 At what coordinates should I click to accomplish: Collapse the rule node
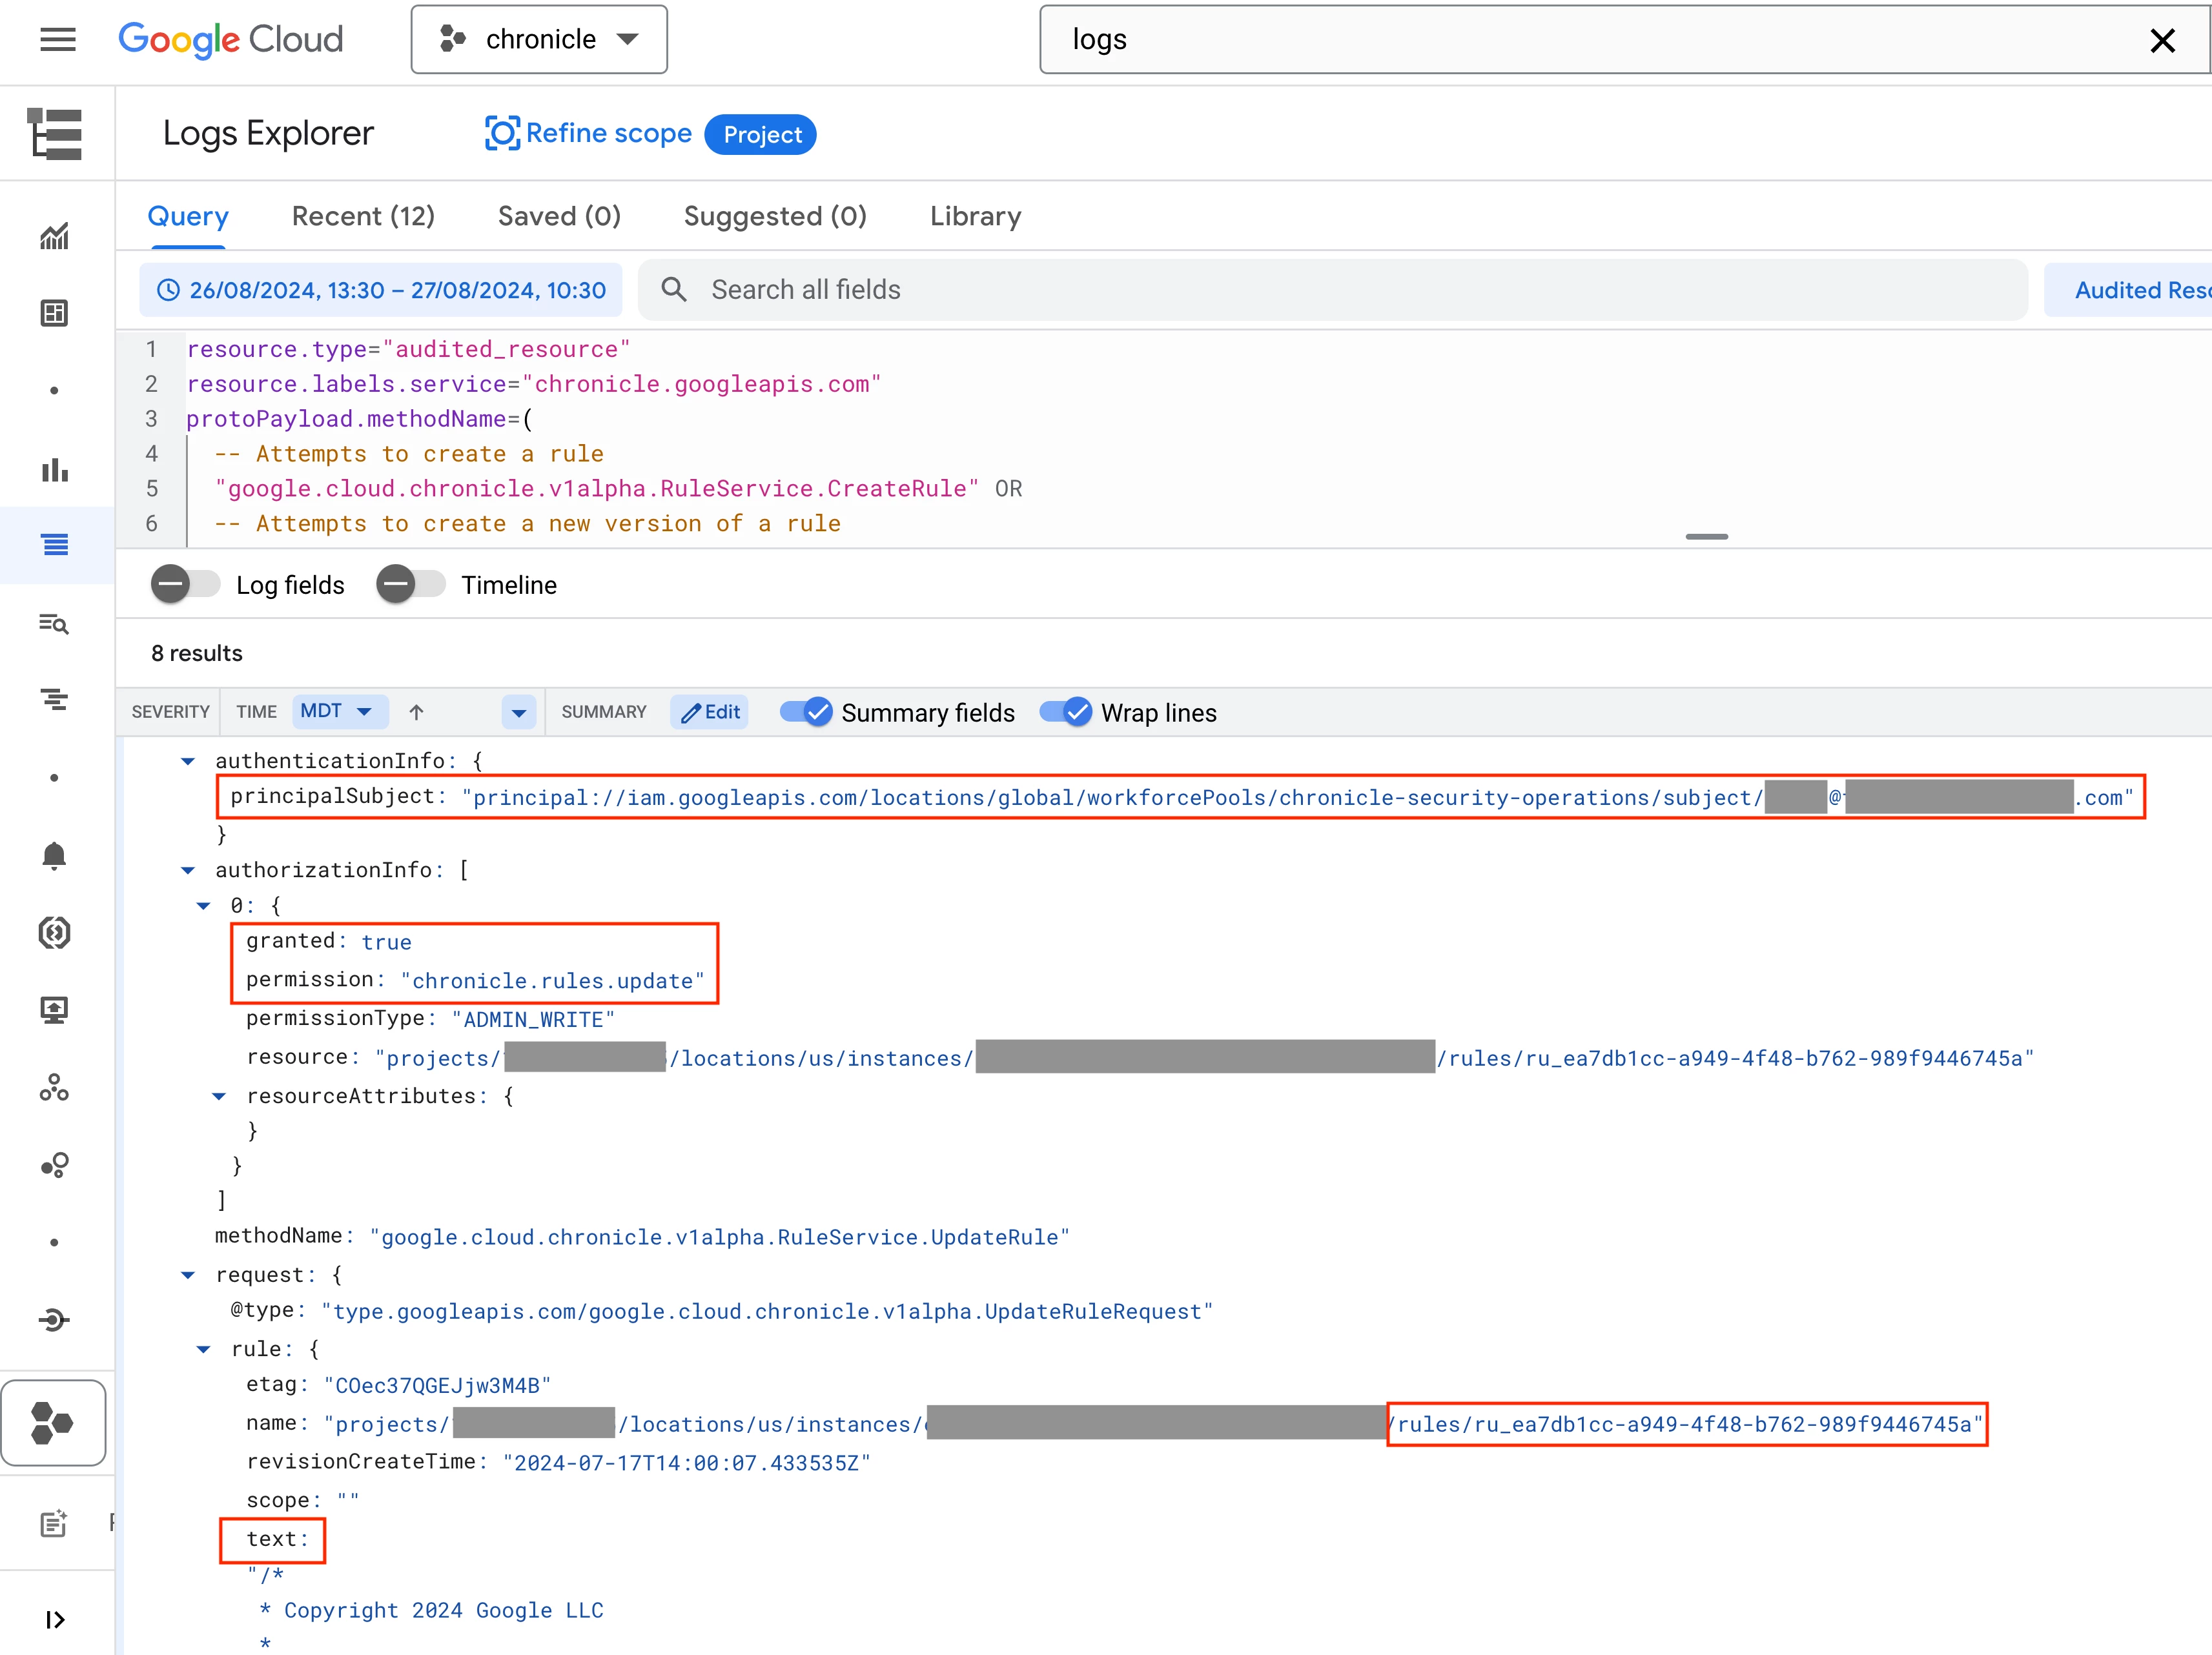click(203, 1349)
